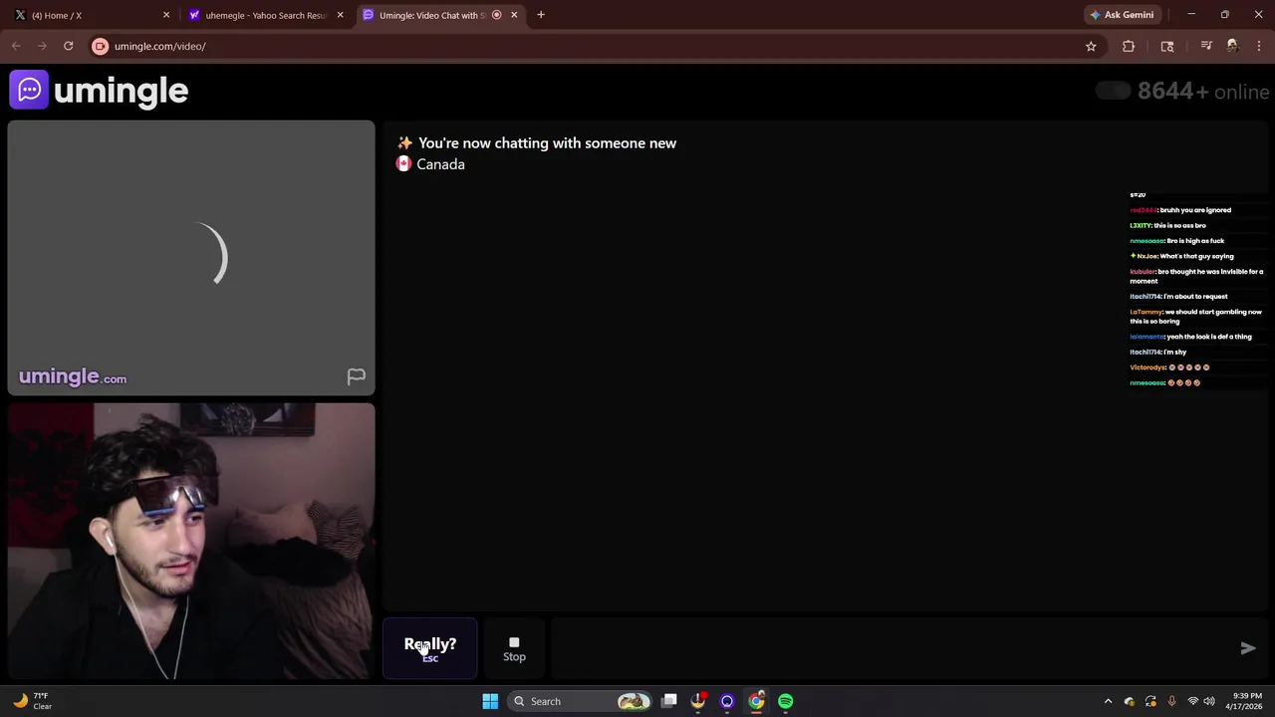Reload the umingle page

[68, 46]
